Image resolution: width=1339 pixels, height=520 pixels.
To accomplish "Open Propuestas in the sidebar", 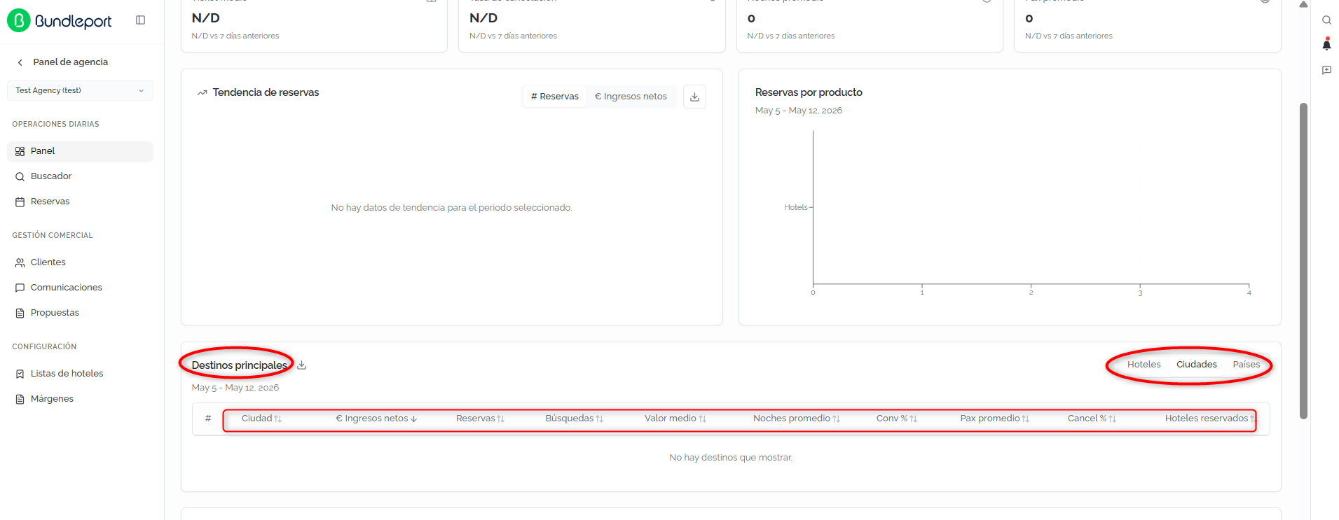I will coord(80,313).
